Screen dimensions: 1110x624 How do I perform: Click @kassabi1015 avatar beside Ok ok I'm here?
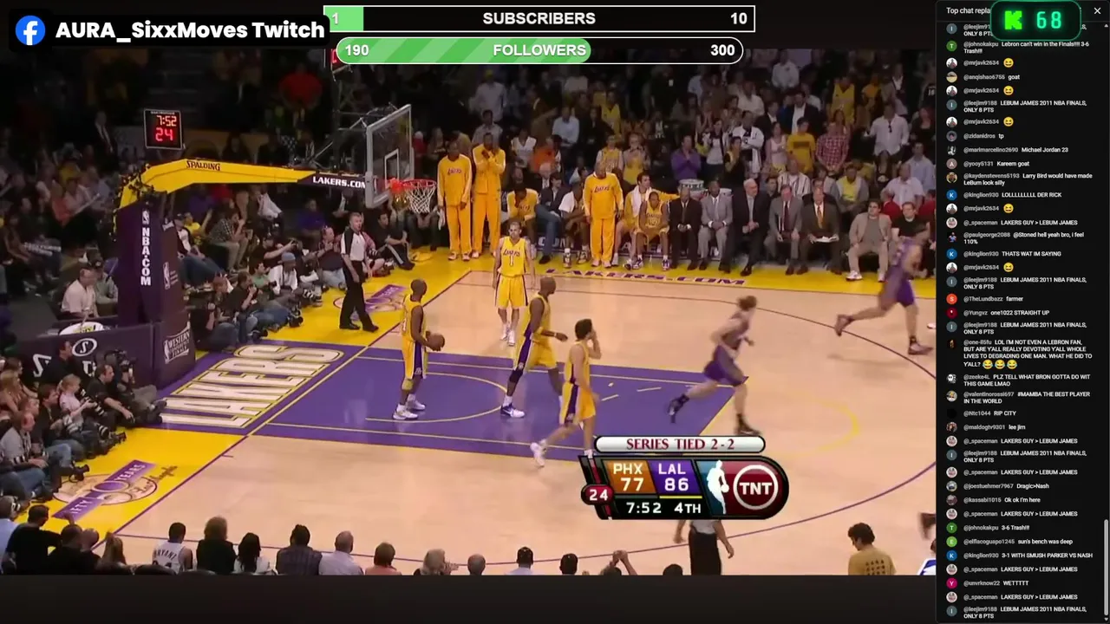tap(951, 500)
